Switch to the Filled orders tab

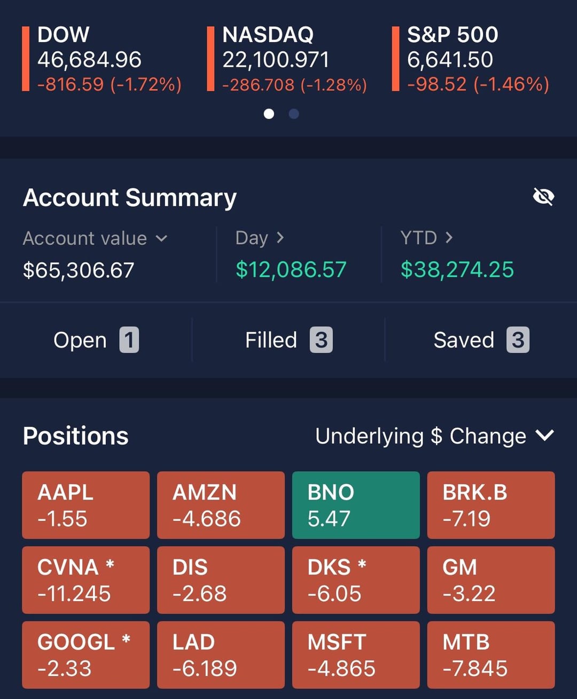point(288,340)
